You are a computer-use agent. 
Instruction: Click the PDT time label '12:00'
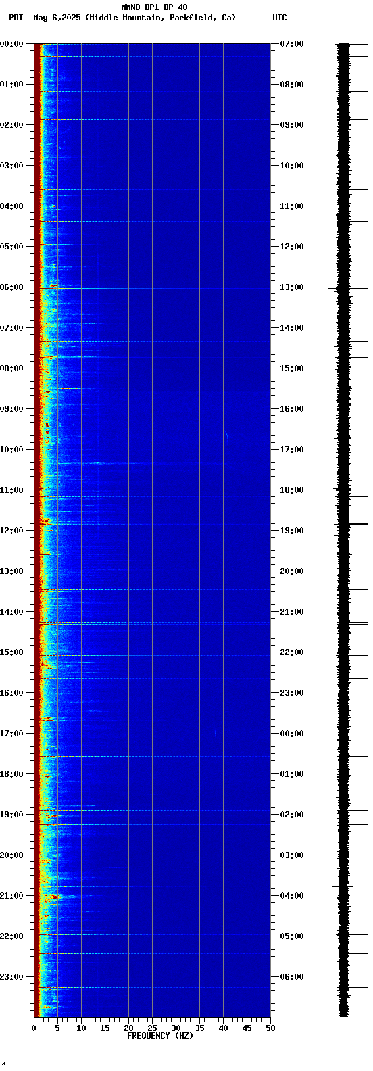pyautogui.click(x=11, y=531)
